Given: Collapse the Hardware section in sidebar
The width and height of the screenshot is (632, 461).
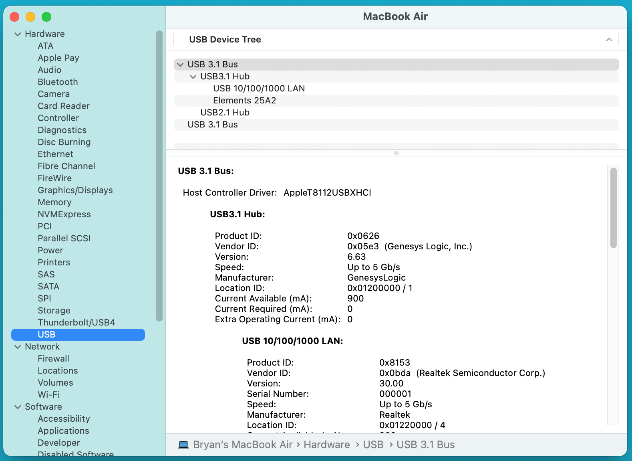Looking at the screenshot, I should (x=18, y=34).
